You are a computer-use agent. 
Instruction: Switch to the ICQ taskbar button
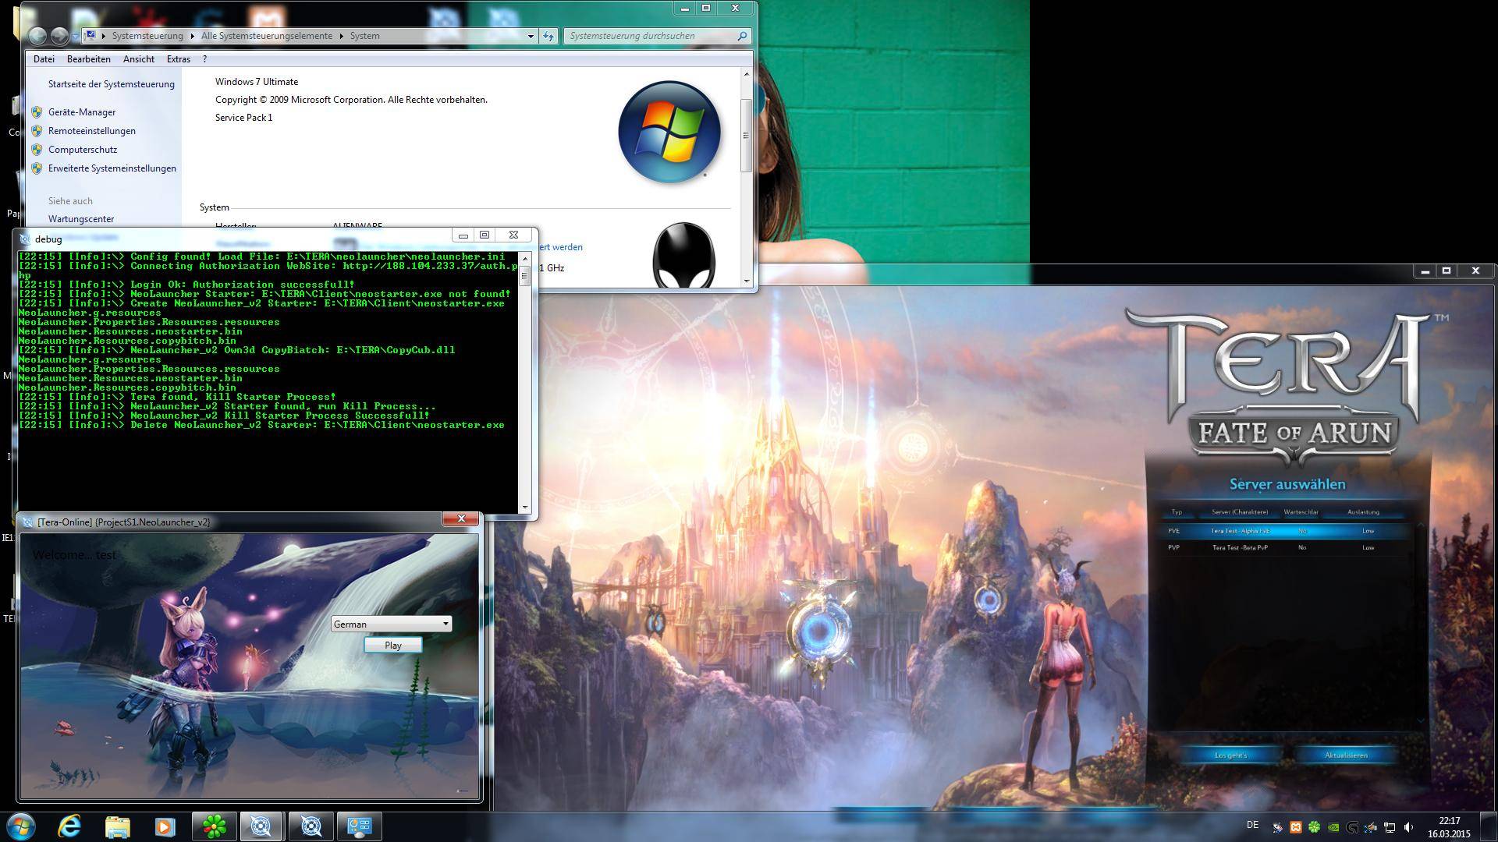(x=214, y=826)
